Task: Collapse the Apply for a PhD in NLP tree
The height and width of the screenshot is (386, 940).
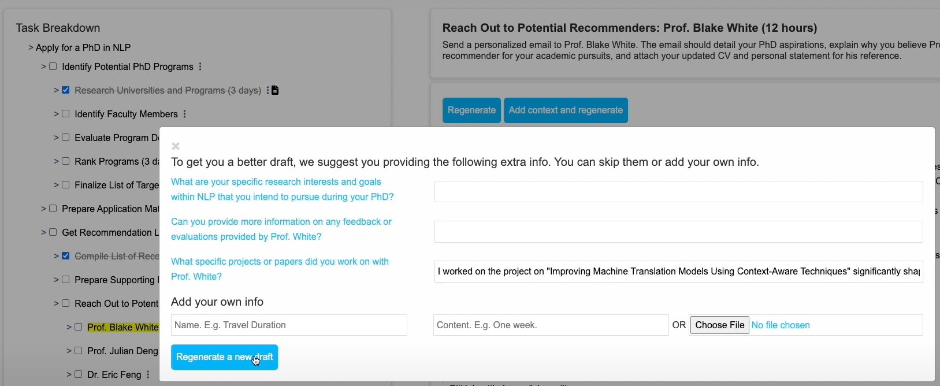Action: pos(31,47)
